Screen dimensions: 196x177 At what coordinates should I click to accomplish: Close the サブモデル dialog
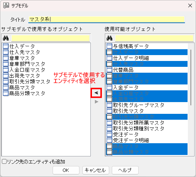pos(190,6)
